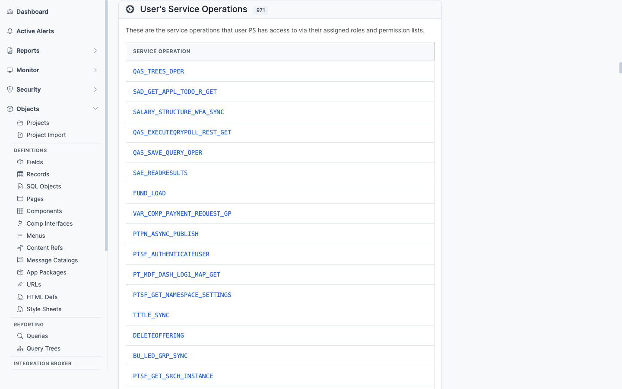Click the Components grid icon
Viewport: 622px width, 389px height.
click(20, 211)
